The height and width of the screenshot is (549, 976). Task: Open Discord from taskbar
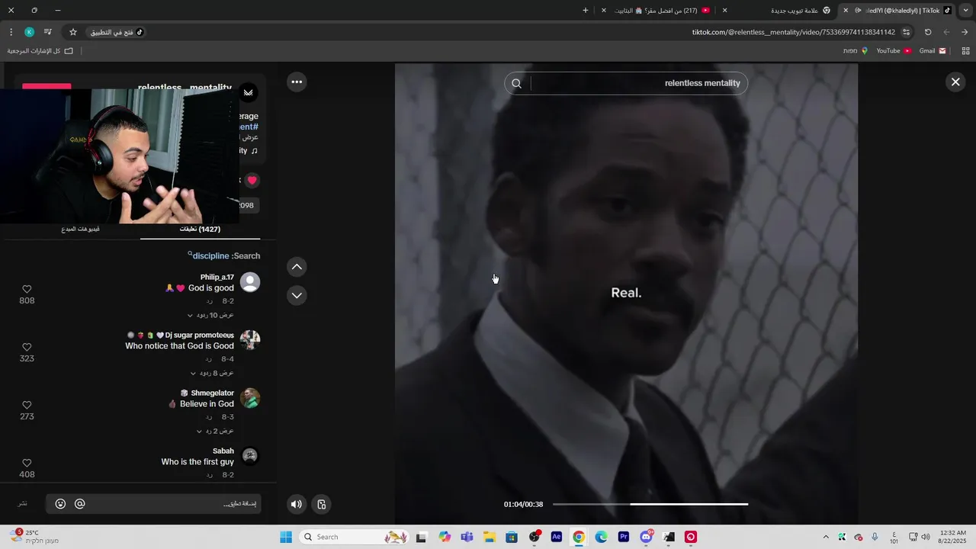tap(647, 537)
